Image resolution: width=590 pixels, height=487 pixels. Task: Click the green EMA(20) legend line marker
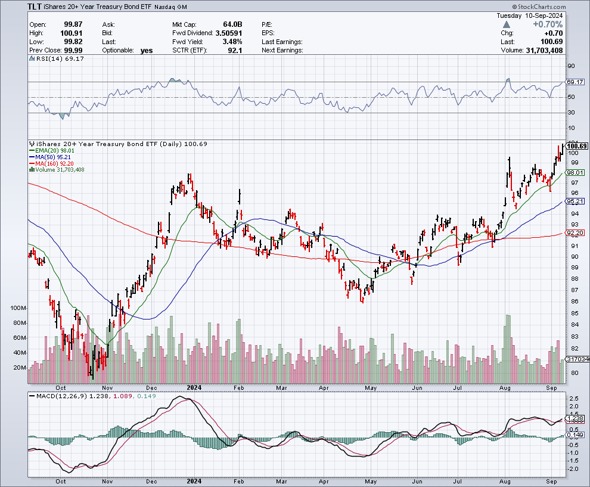pyautogui.click(x=31, y=151)
